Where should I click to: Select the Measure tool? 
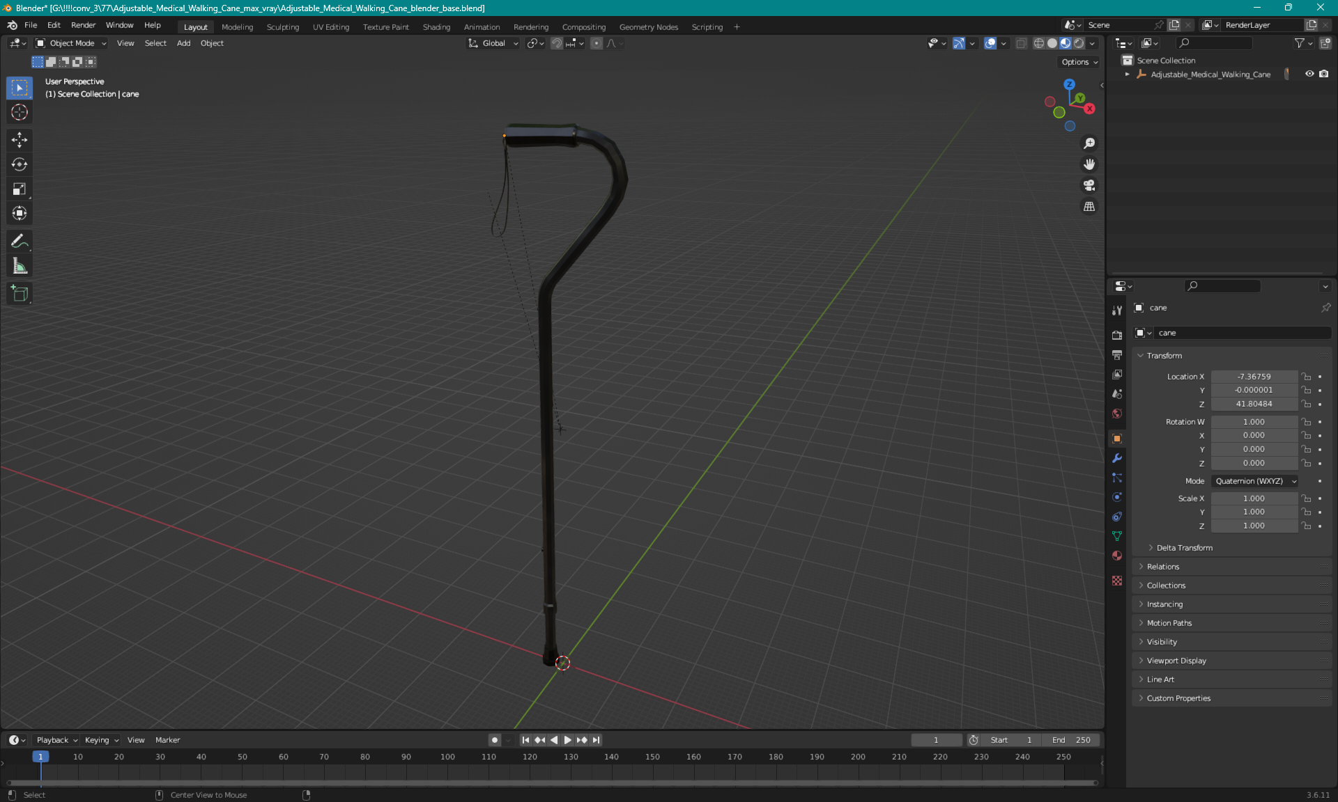tap(20, 266)
